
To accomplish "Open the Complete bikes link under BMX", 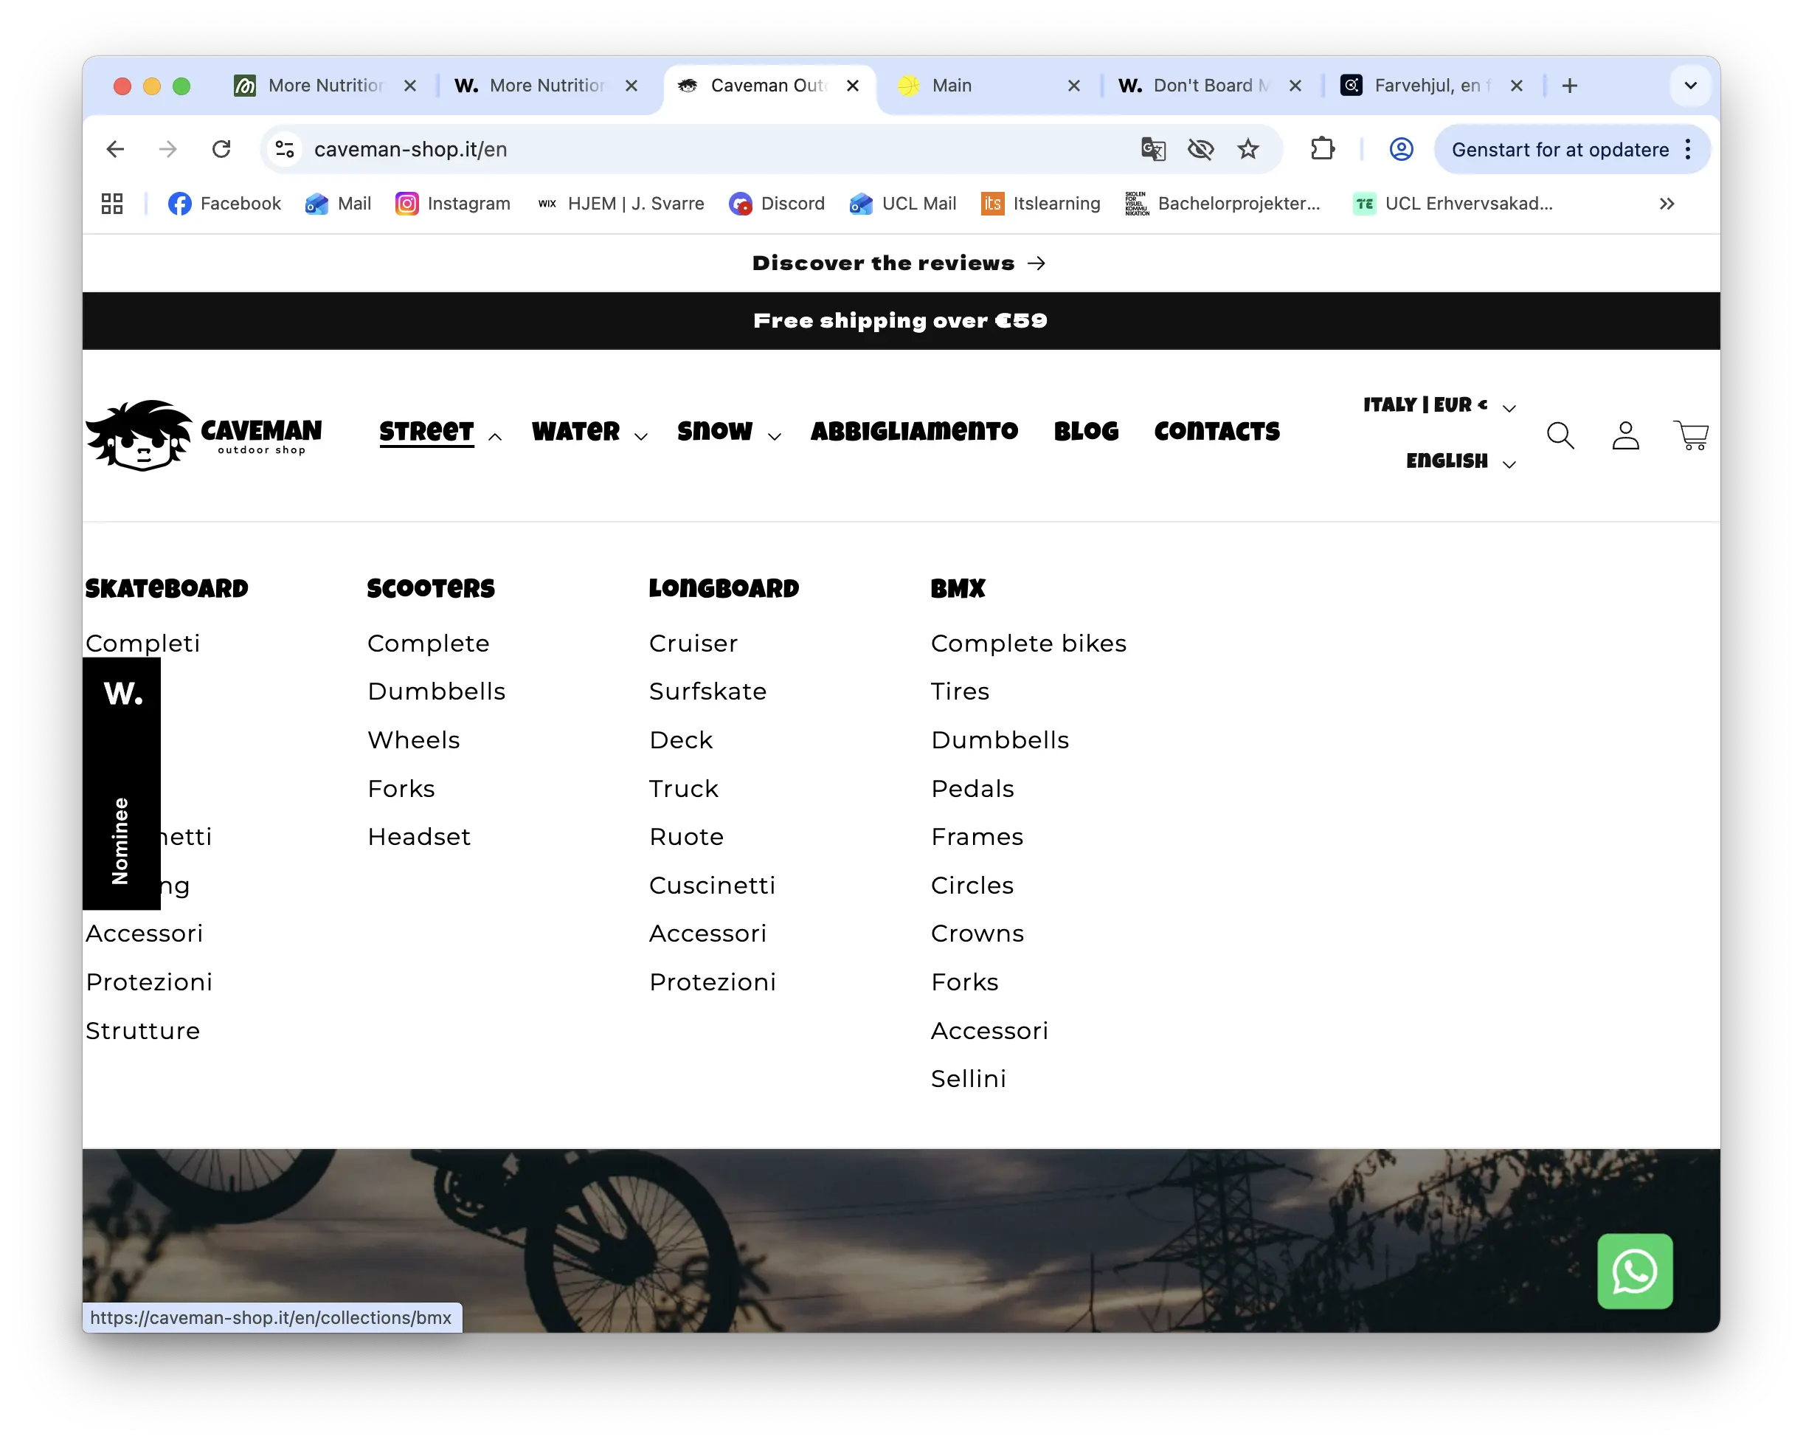I will coord(1028,644).
